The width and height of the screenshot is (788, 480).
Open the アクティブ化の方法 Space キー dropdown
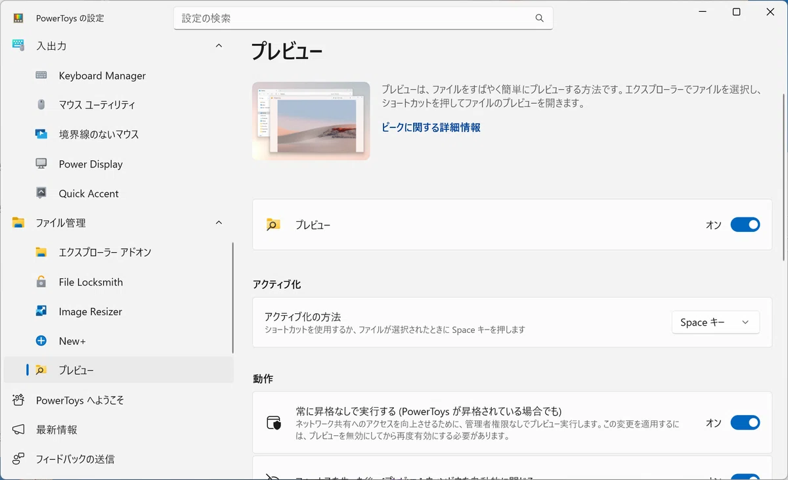tap(716, 322)
